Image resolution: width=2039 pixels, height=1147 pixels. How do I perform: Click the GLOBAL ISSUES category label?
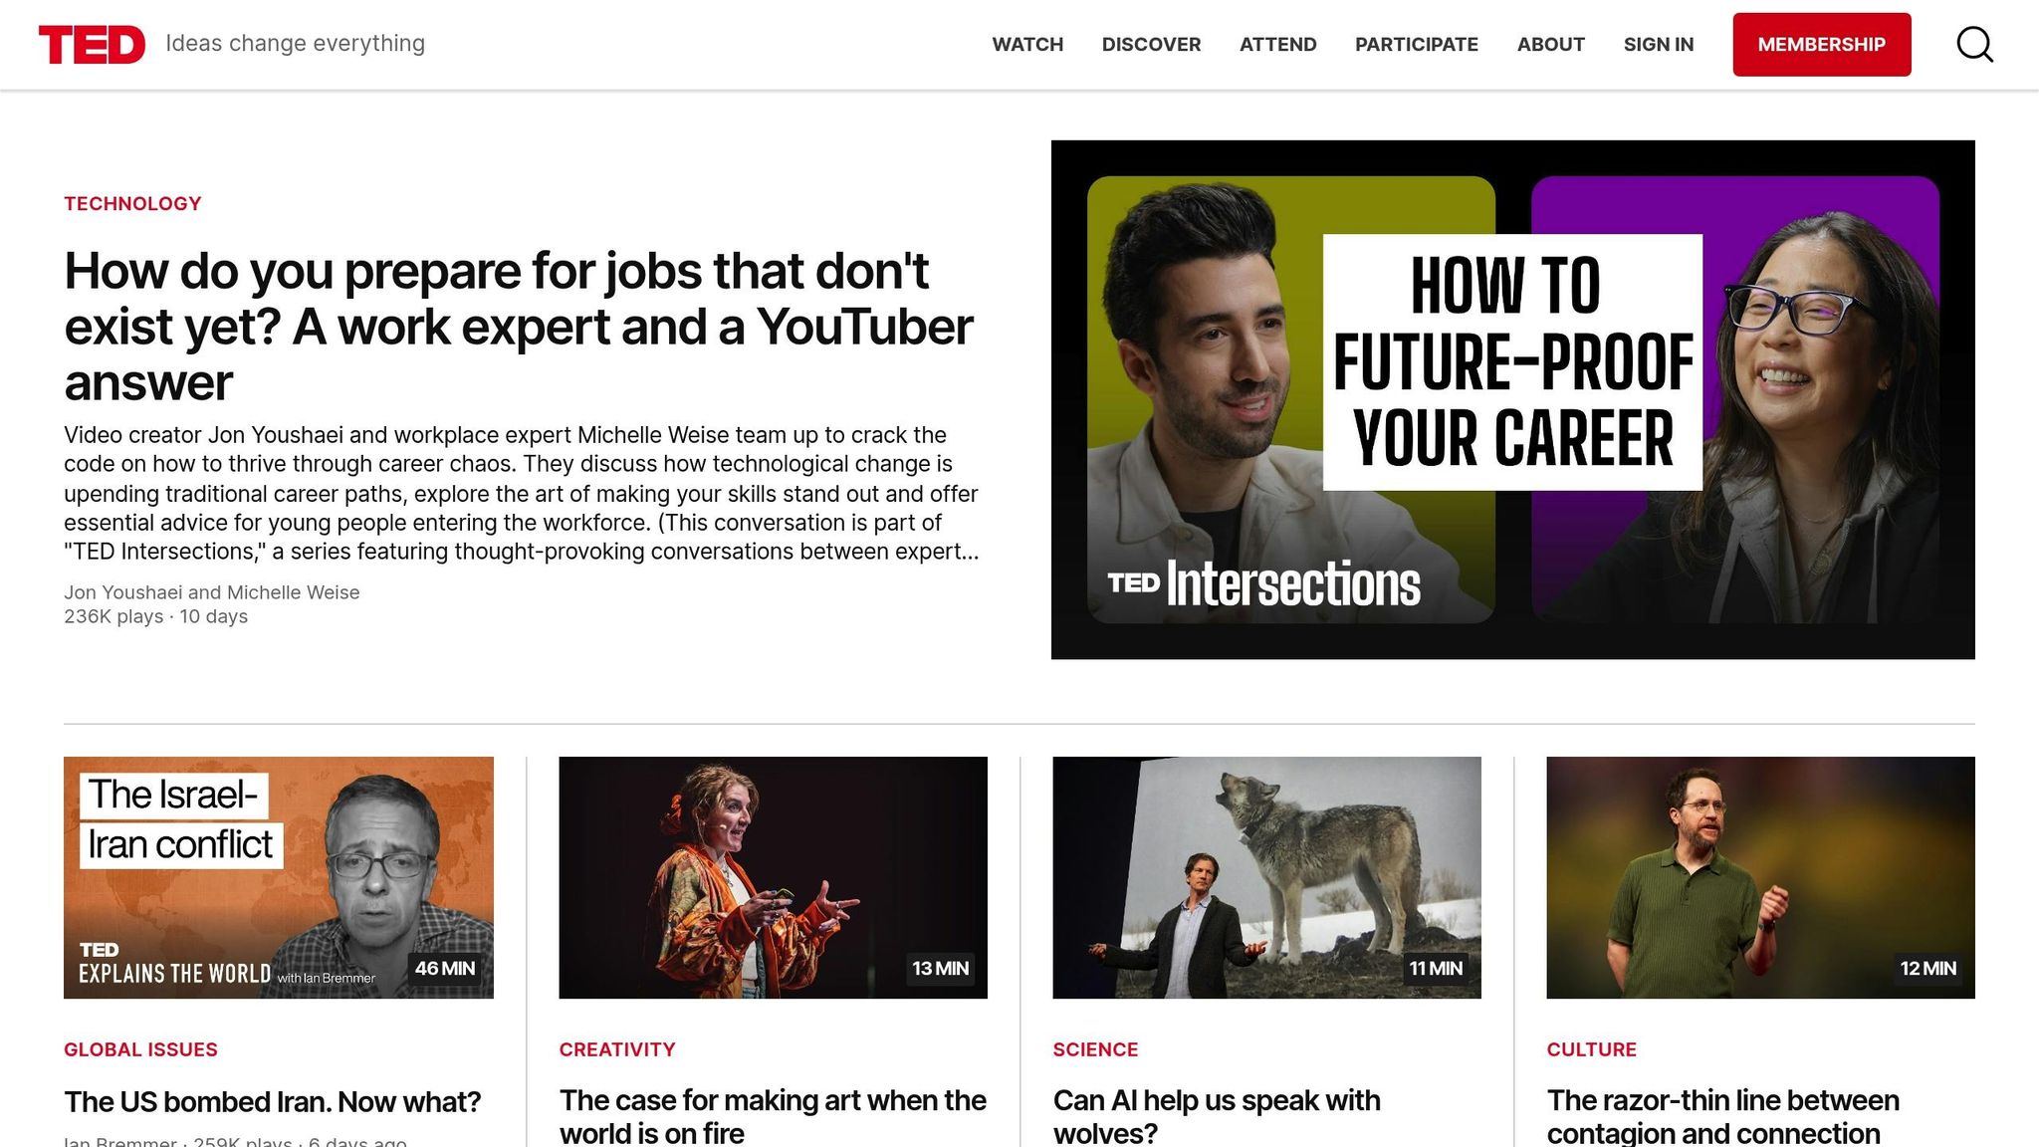(x=140, y=1049)
